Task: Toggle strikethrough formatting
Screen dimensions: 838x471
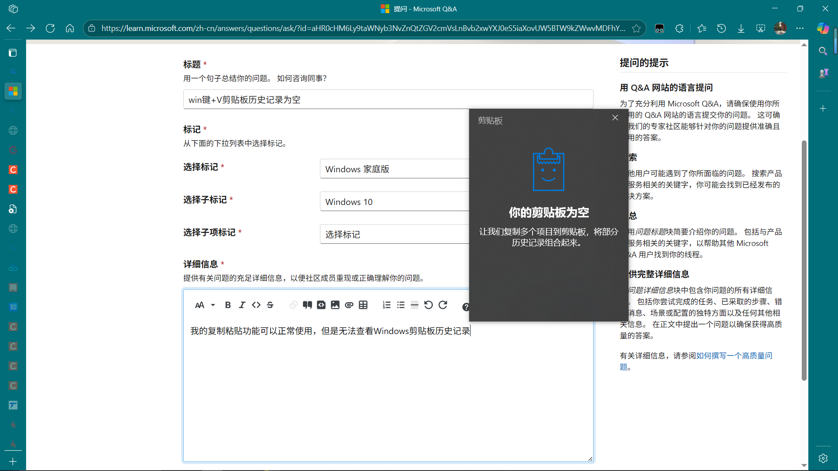Action: pyautogui.click(x=270, y=305)
